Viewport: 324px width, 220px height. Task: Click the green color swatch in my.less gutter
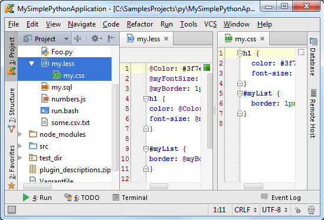[x=207, y=68]
